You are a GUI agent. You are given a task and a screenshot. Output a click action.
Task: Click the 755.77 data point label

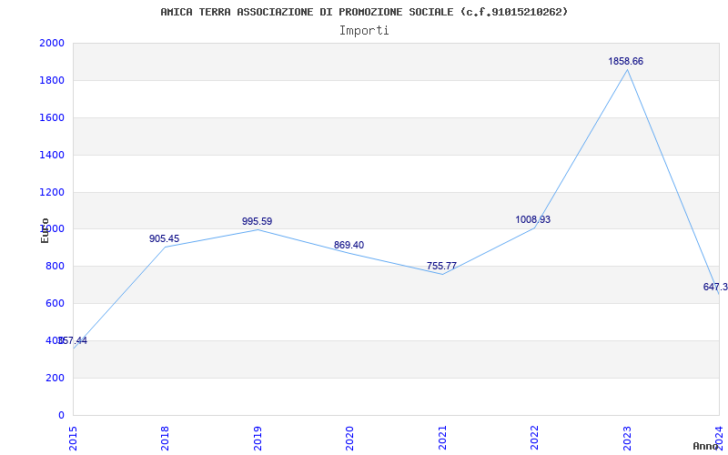coord(441,266)
